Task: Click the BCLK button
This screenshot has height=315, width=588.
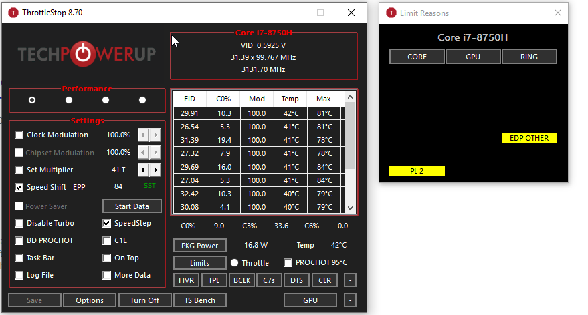Action: (x=242, y=280)
